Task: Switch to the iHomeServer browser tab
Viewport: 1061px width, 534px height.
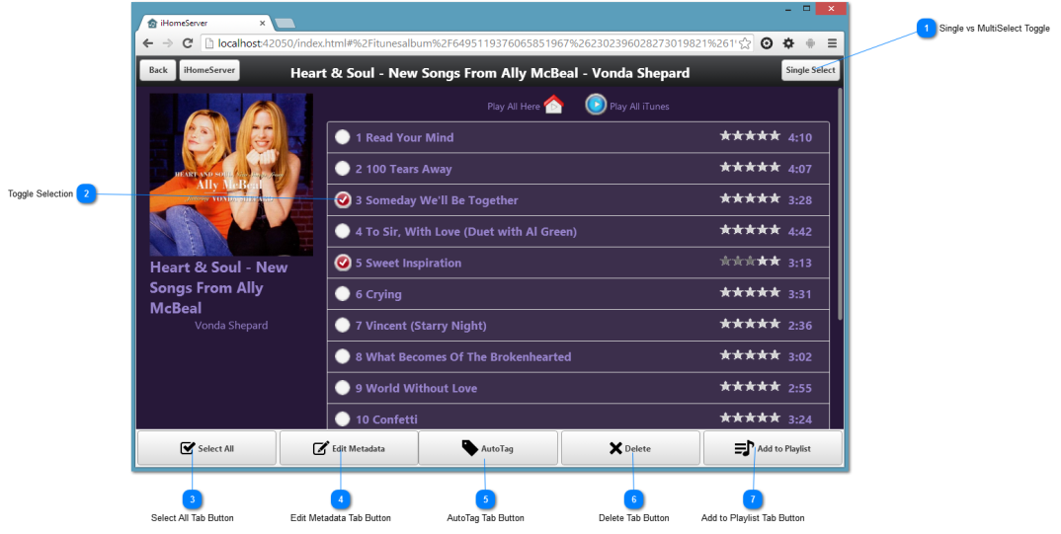Action: click(x=205, y=23)
